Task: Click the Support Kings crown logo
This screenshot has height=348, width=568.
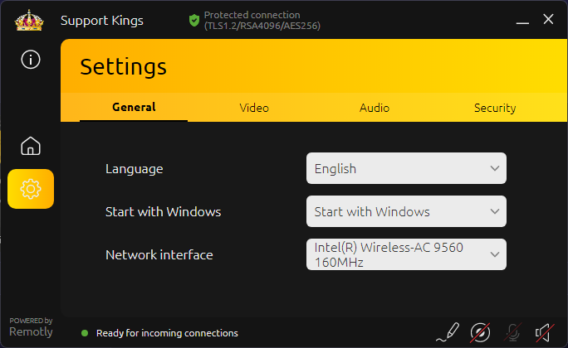Action: click(28, 20)
